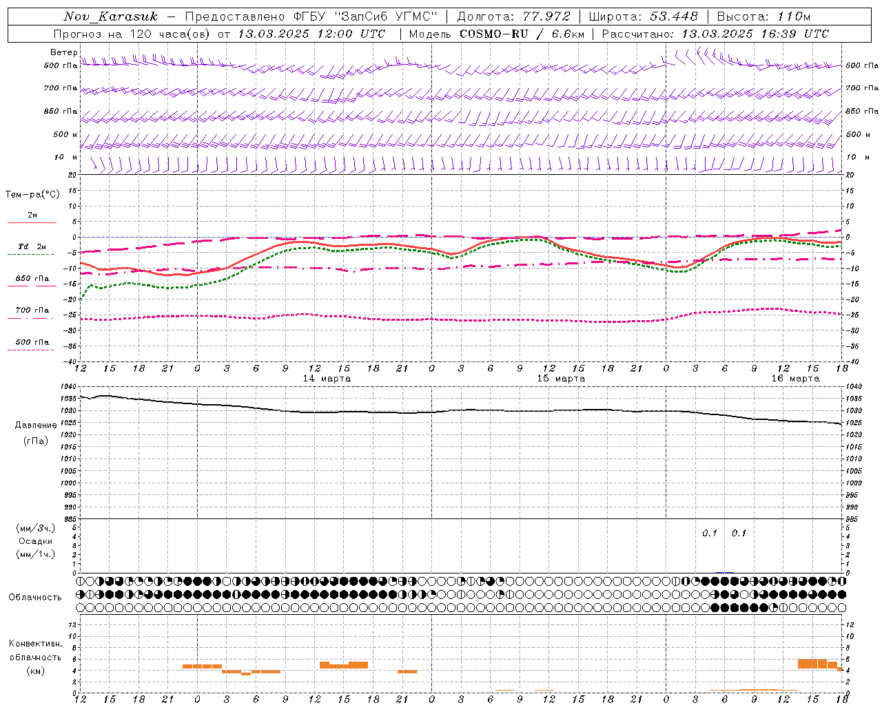Select the "15 марта" date label
Viewport: 882px width, 705px height.
[x=561, y=379]
